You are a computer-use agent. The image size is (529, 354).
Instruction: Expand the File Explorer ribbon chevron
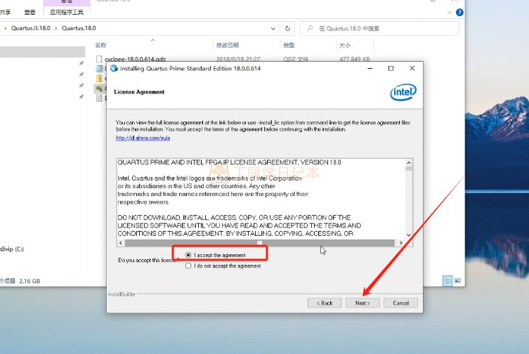tap(449, 13)
